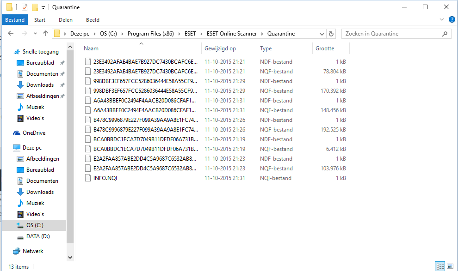
Task: Click the OneDrive cloud icon
Action: click(17, 133)
